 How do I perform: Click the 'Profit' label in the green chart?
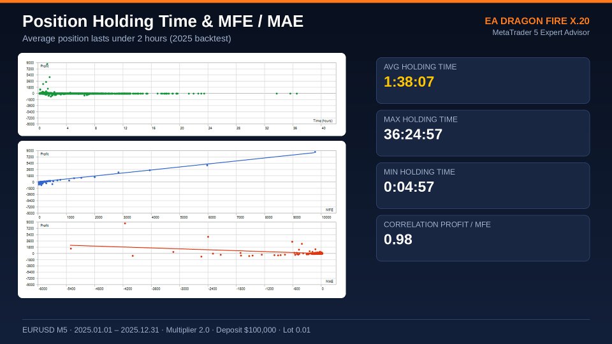pos(45,66)
